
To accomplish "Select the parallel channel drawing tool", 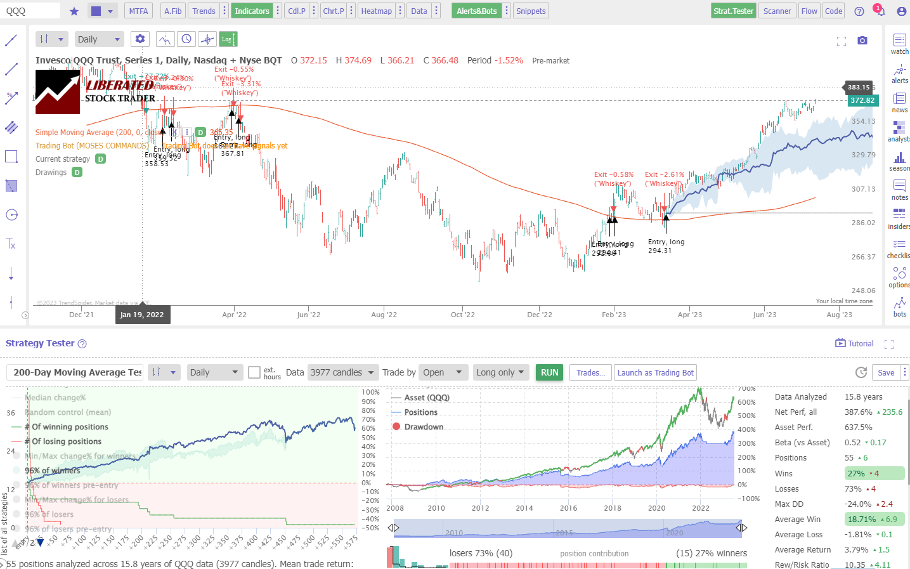I will point(11,127).
